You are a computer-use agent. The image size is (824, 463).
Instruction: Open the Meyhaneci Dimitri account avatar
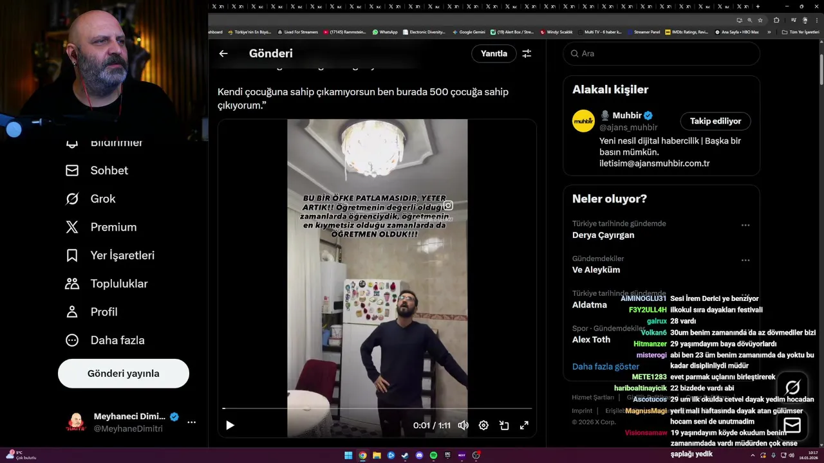tap(77, 422)
